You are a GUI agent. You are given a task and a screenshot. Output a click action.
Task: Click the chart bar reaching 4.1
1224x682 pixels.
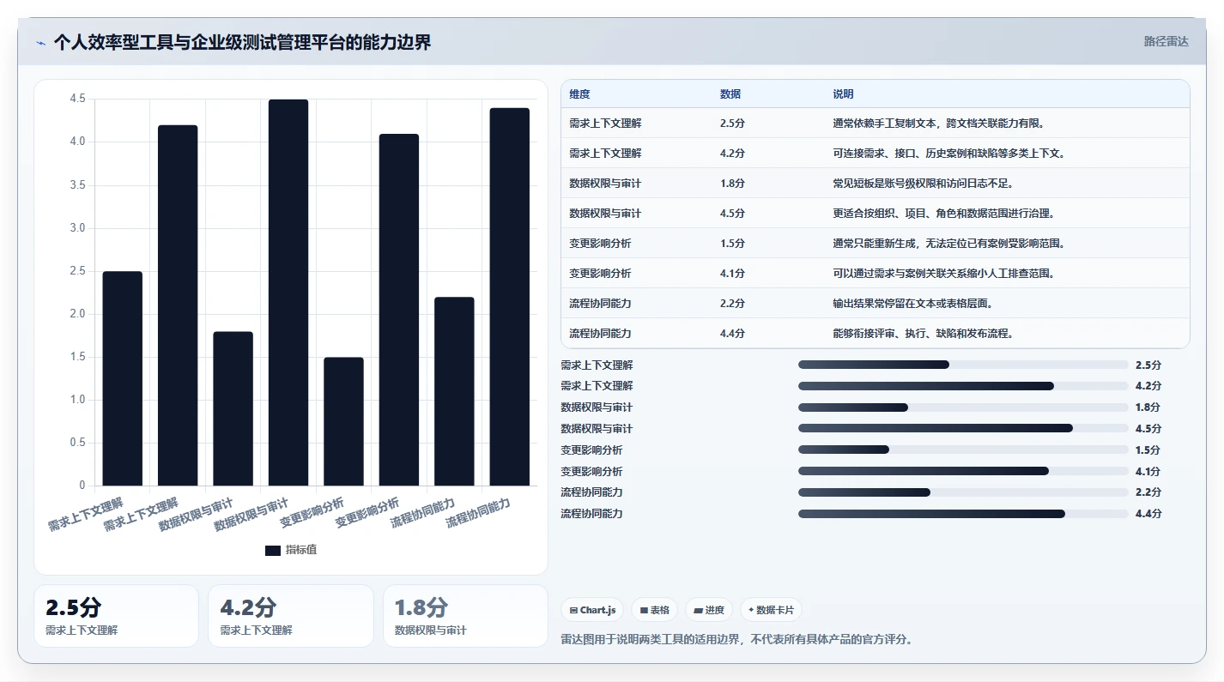tap(399, 310)
